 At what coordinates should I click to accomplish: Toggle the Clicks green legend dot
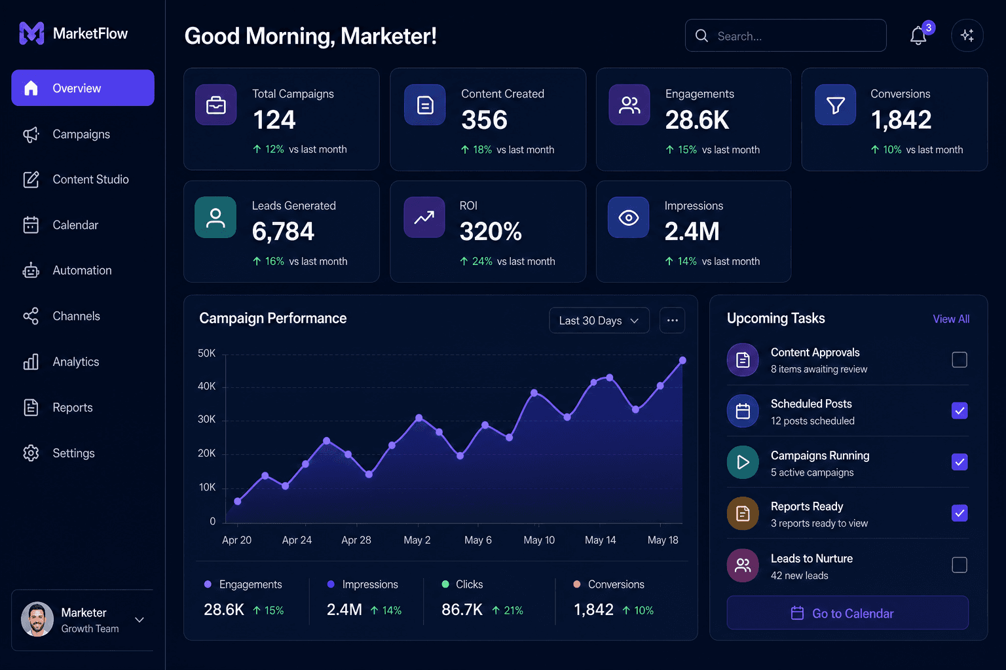click(445, 584)
